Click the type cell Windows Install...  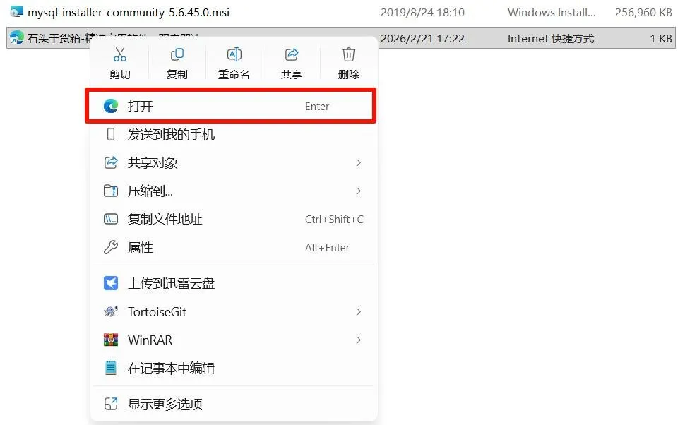click(x=552, y=13)
